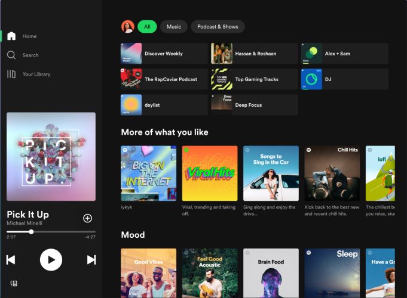The height and width of the screenshot is (298, 407).
Task: Open the connect-to-device icon
Action: coord(14,283)
